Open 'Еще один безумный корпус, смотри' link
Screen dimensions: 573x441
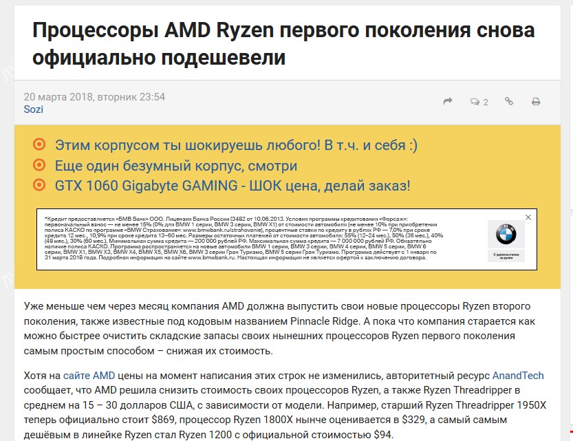click(x=176, y=165)
